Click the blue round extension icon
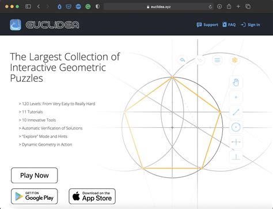273x209 pixels. tap(78, 7)
